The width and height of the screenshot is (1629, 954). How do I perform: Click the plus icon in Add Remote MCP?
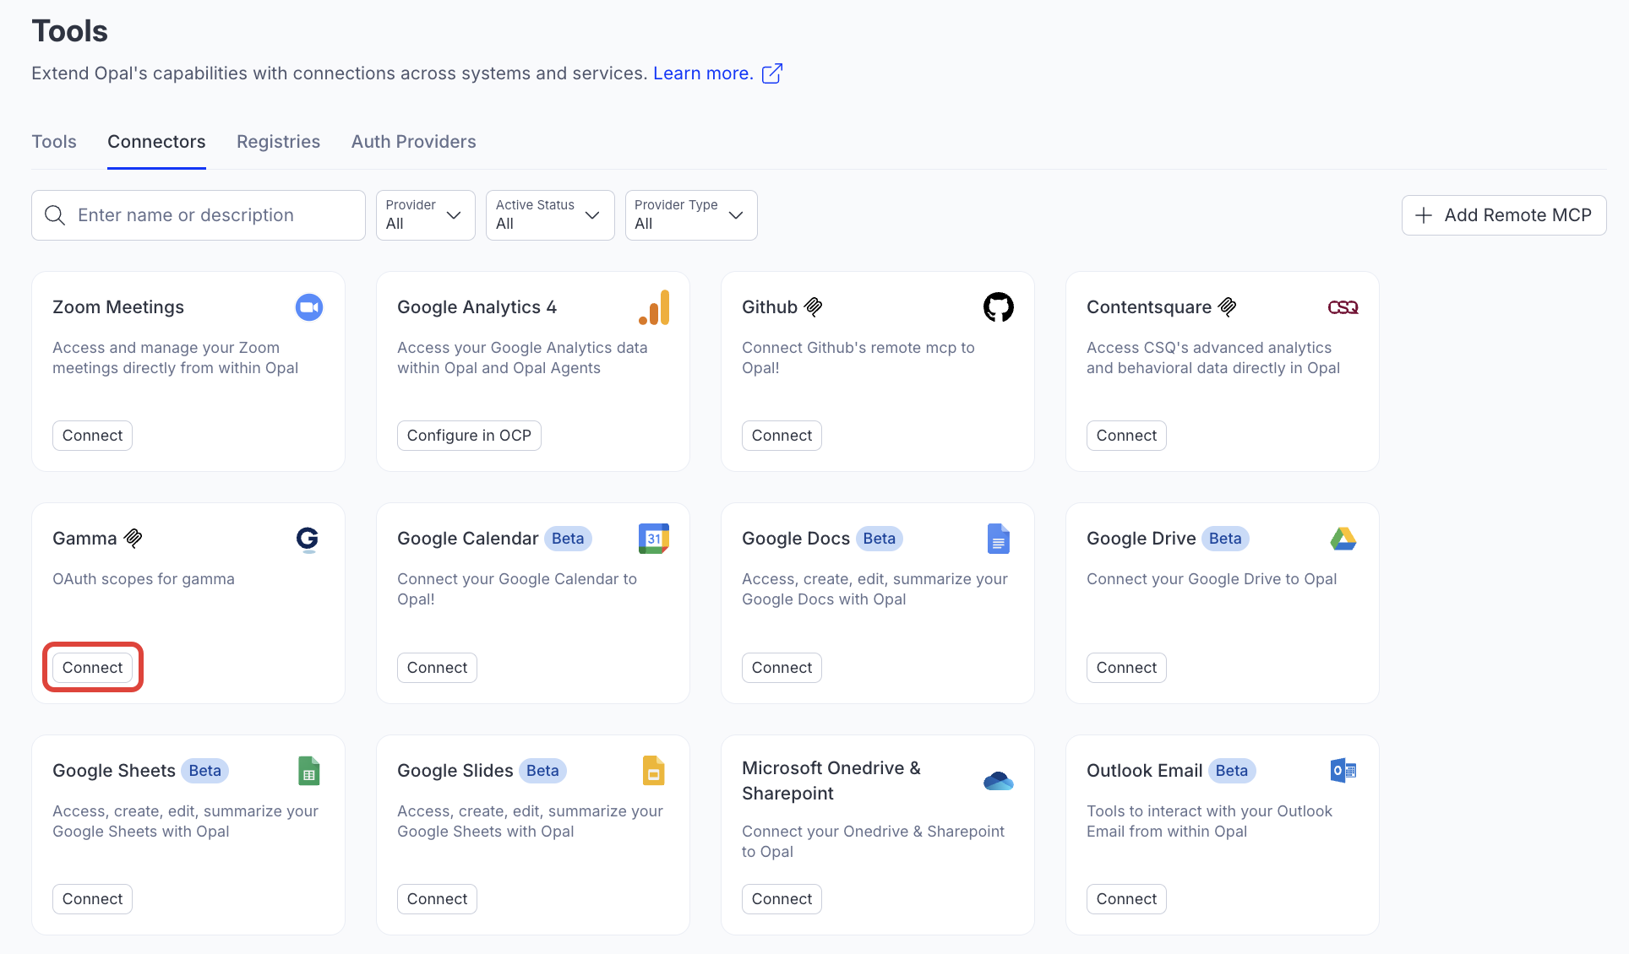[x=1424, y=215]
